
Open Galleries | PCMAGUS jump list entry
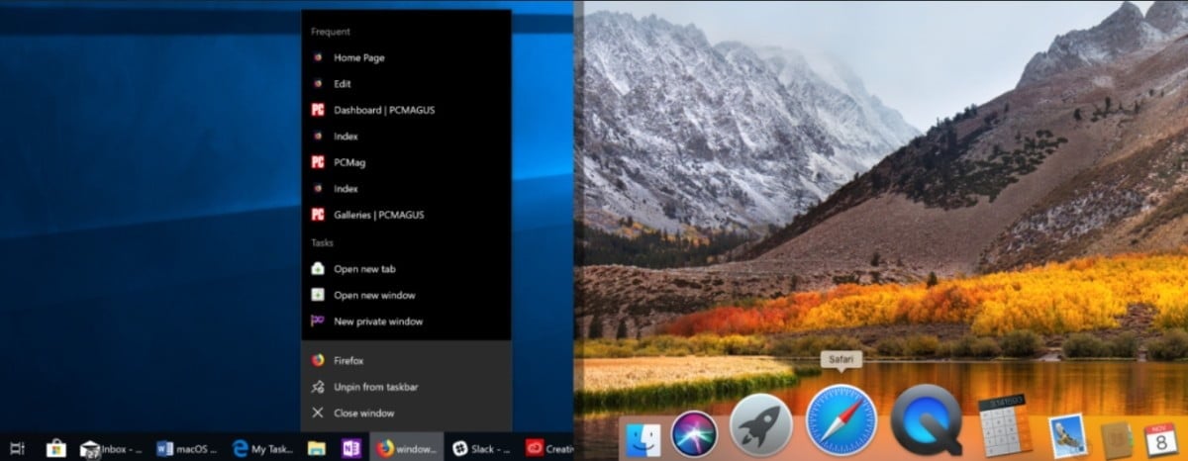coord(406,214)
